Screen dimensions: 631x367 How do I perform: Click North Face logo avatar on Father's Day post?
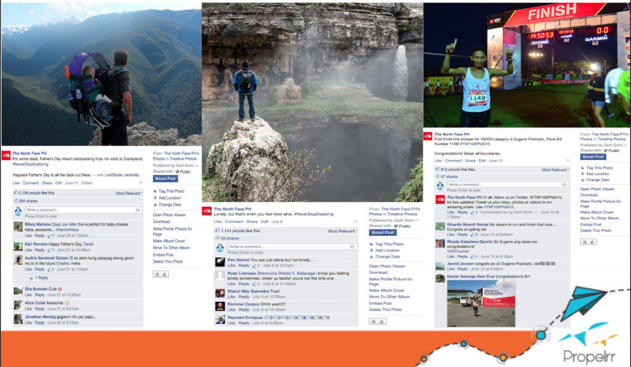pyautogui.click(x=6, y=156)
